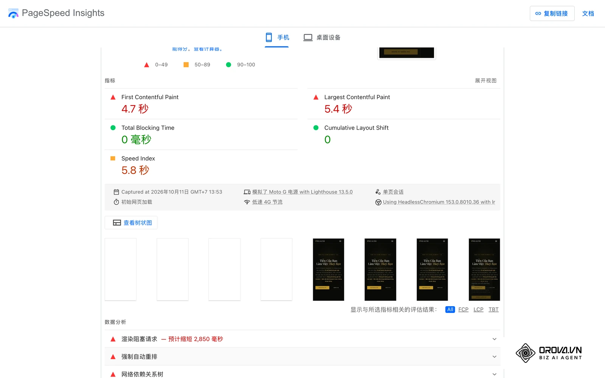Select the LCP audit filter
This screenshot has height=378, width=605.
tap(478, 310)
